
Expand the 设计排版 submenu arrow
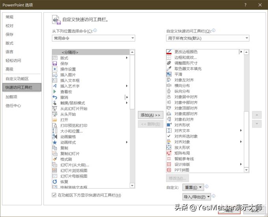coord(241,164)
